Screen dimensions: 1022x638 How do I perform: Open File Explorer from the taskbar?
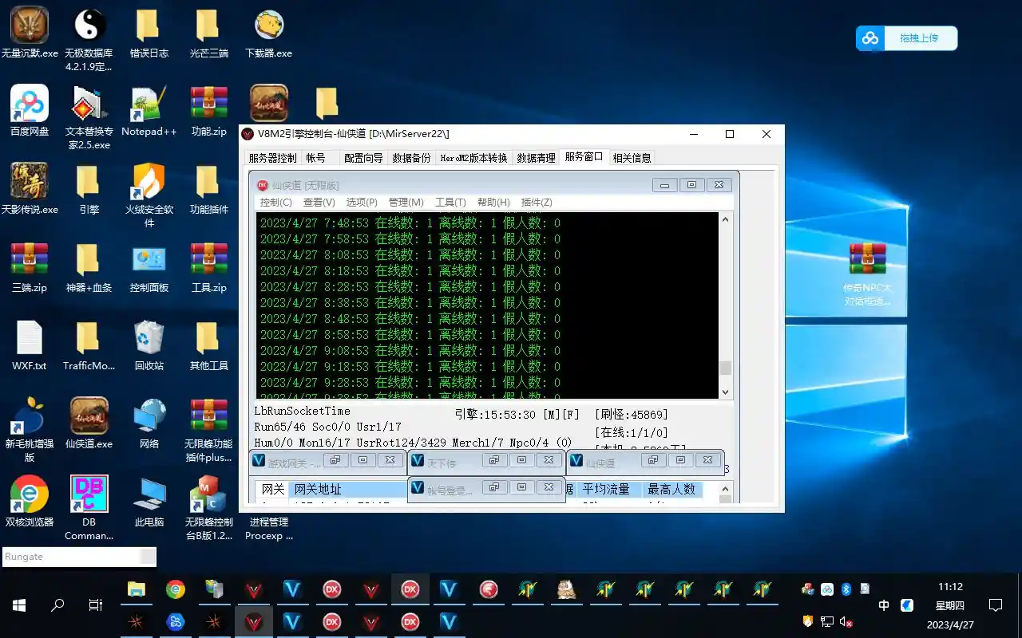[x=137, y=589]
